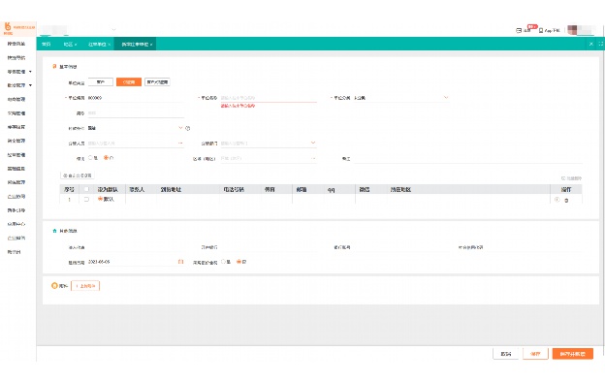
Task: Click the 上传附件 upload button
Action: pos(85,286)
